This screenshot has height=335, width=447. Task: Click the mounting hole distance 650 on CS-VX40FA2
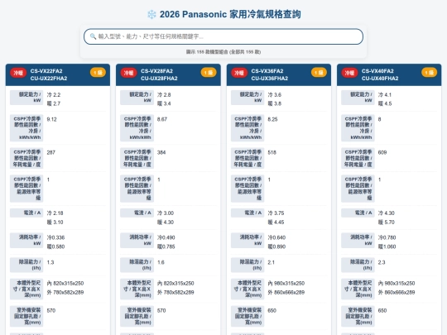pos(382,310)
